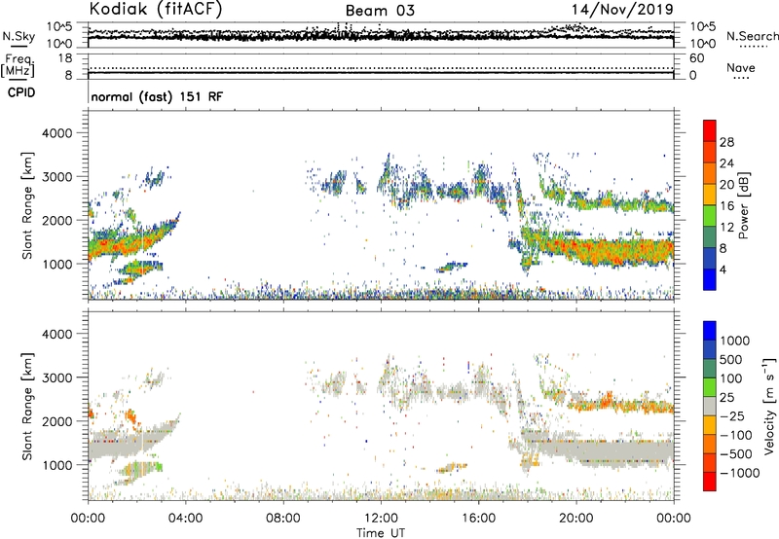The height and width of the screenshot is (539, 779).
Task: Click the '12:00' time axis label
Action: coord(381,519)
